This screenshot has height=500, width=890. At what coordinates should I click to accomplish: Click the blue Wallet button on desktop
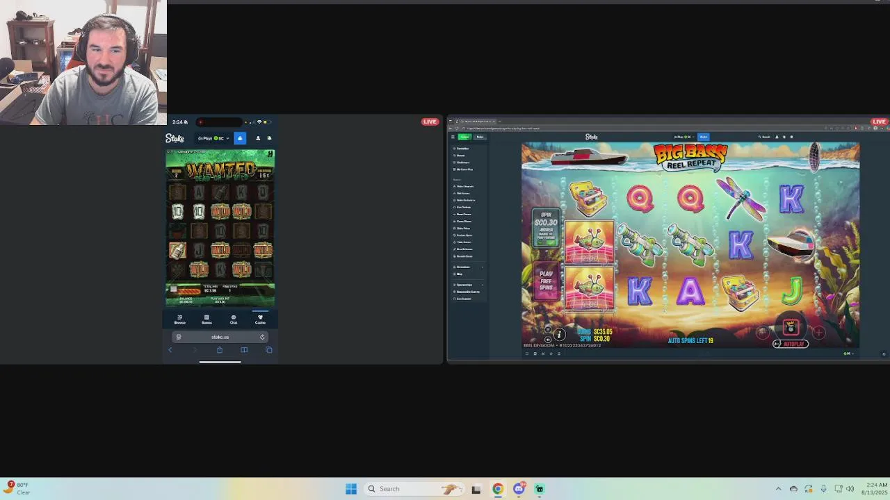(703, 137)
